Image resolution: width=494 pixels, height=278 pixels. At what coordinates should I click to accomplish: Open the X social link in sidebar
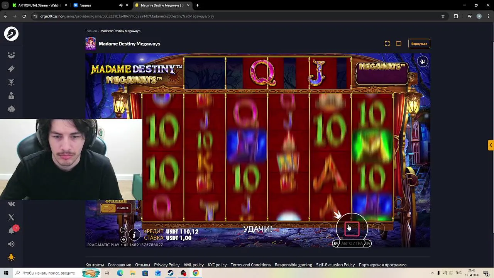coord(11,217)
